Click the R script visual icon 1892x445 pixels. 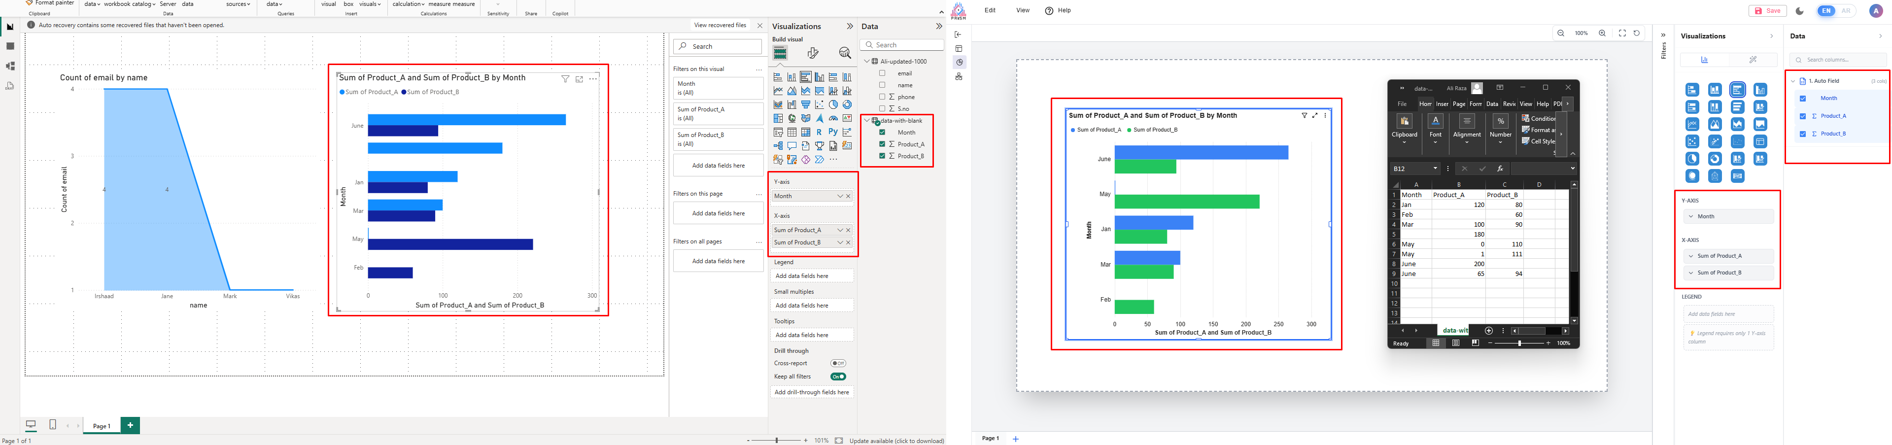(x=819, y=132)
